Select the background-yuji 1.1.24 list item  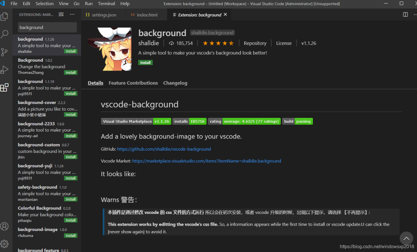[x=47, y=172]
